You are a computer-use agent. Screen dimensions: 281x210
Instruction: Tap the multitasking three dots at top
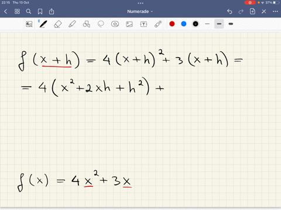click(140, 3)
